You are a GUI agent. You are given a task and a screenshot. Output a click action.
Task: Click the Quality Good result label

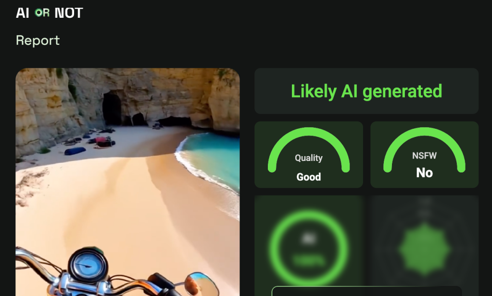tap(309, 177)
